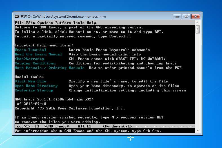
Task: Click the 'All L1' position indicator
Action: (x=85, y=126)
